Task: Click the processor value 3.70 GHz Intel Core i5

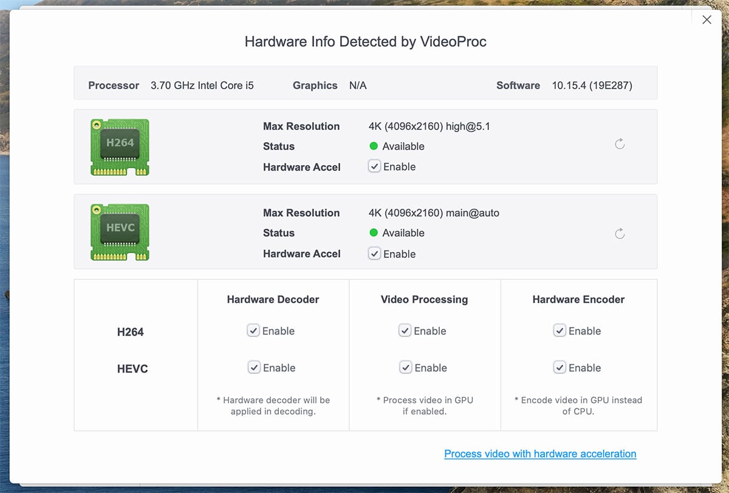Action: [202, 86]
